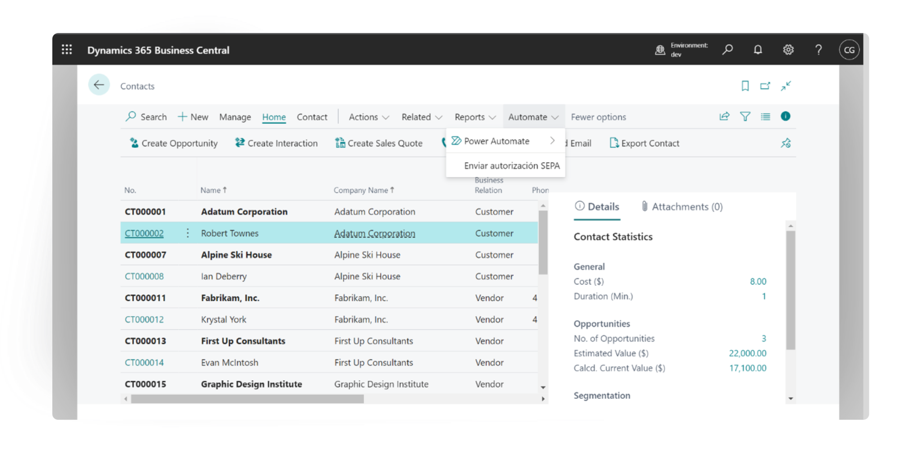This screenshot has height=465, width=924.
Task: Bookmark this Contacts page
Action: pyautogui.click(x=745, y=86)
